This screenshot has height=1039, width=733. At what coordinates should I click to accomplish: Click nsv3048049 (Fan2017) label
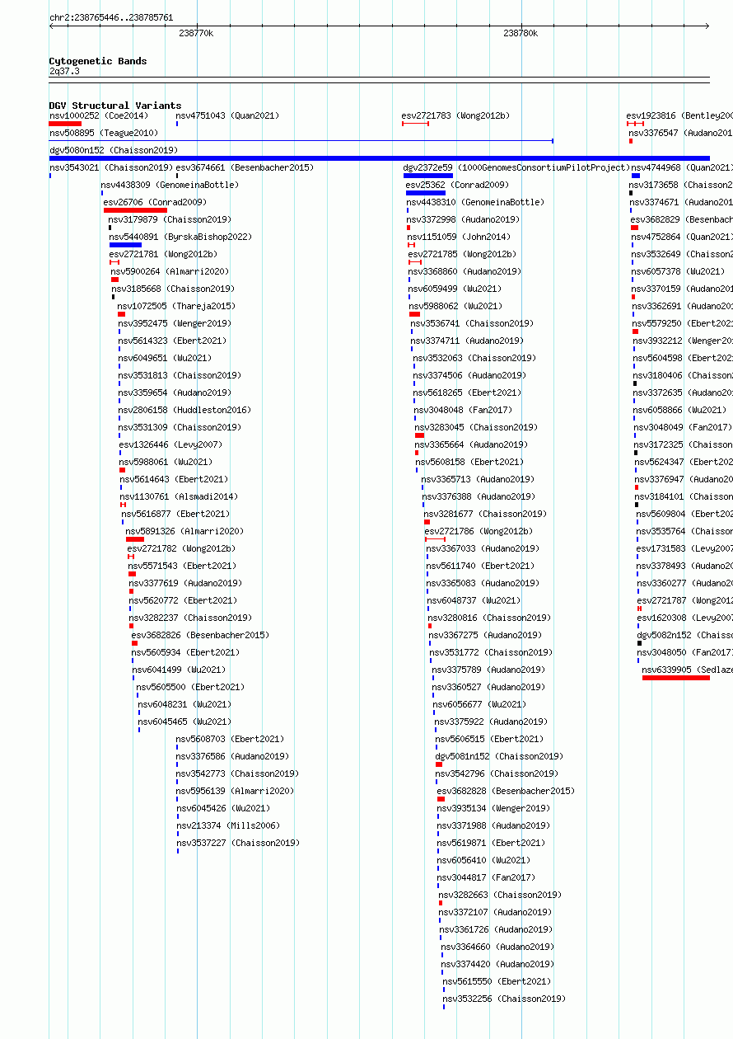tap(683, 428)
